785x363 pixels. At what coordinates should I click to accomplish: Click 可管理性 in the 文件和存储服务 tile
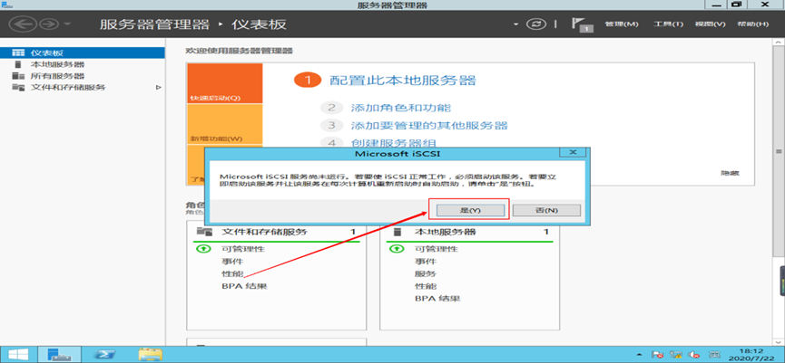pos(243,249)
